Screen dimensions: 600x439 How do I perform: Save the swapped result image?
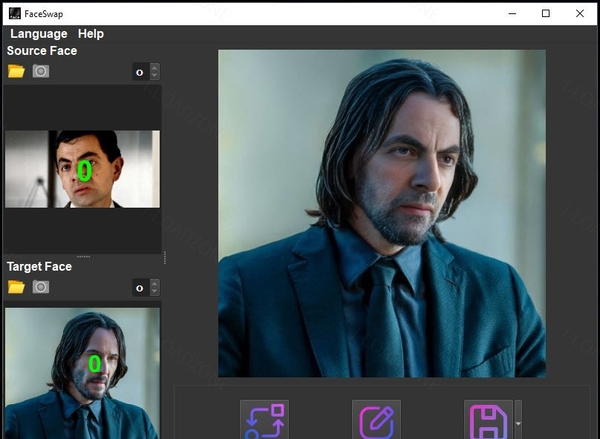point(489,420)
